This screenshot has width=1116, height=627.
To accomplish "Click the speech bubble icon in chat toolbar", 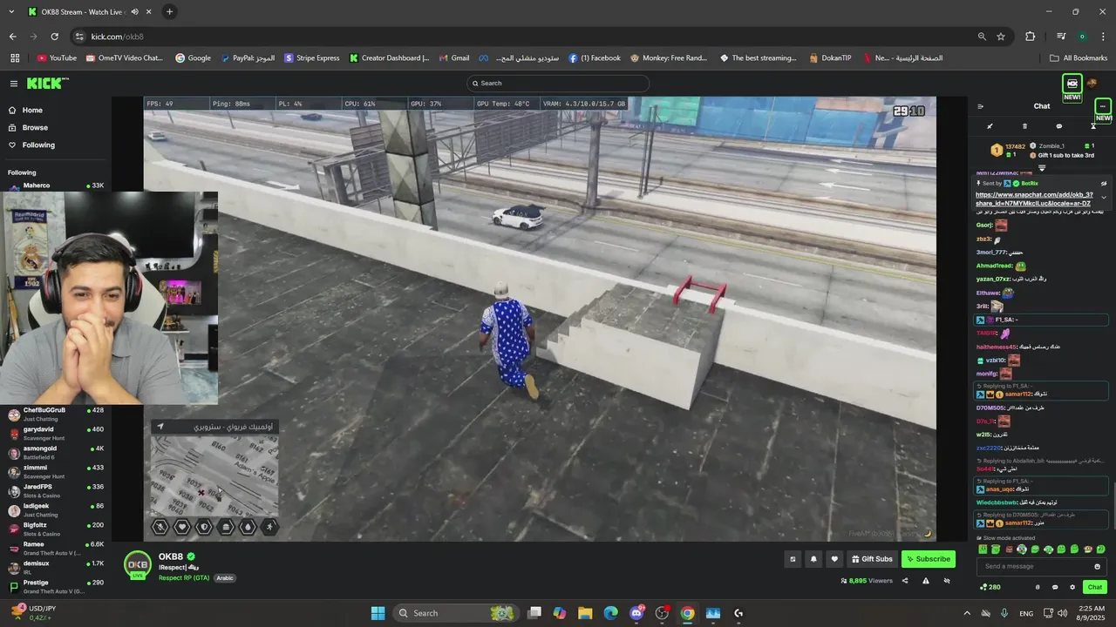I will pos(1059,126).
